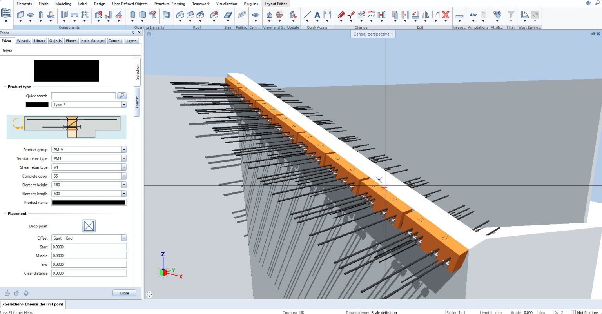Open the Measure tool
Image resolution: width=602 pixels, height=314 pixels.
click(x=459, y=16)
